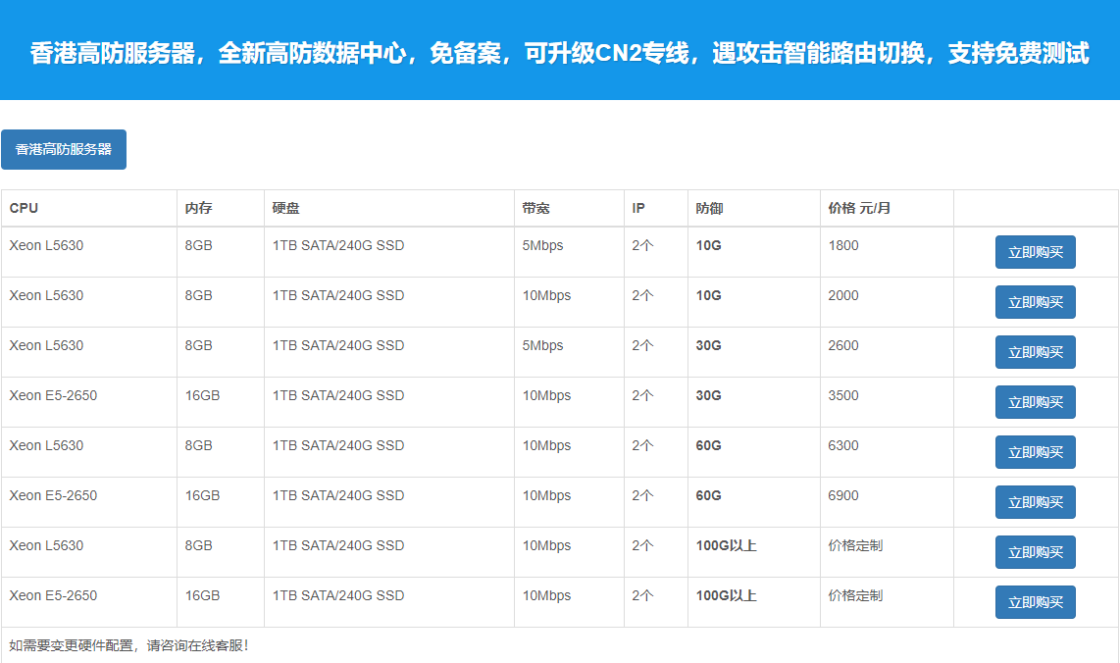This screenshot has height=663, width=1120.
Task: Click the blue banner headline text
Action: pyautogui.click(x=559, y=53)
